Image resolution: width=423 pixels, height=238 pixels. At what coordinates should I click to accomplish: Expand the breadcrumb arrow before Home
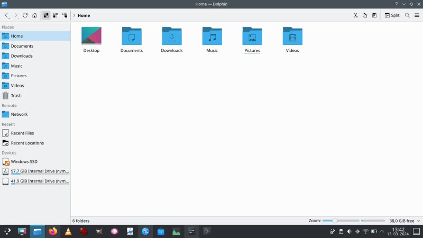[73, 15]
